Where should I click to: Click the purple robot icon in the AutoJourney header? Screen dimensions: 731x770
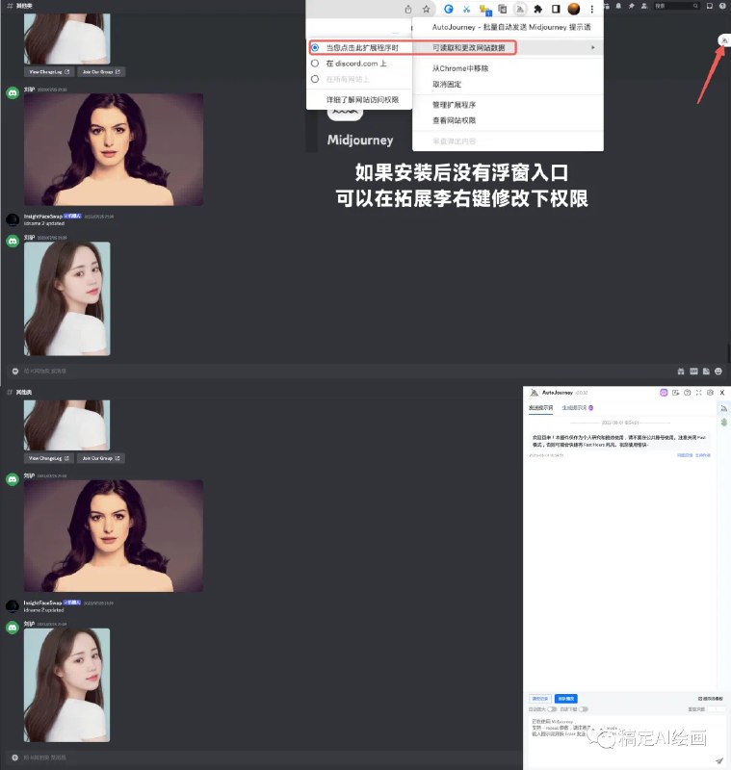click(664, 393)
